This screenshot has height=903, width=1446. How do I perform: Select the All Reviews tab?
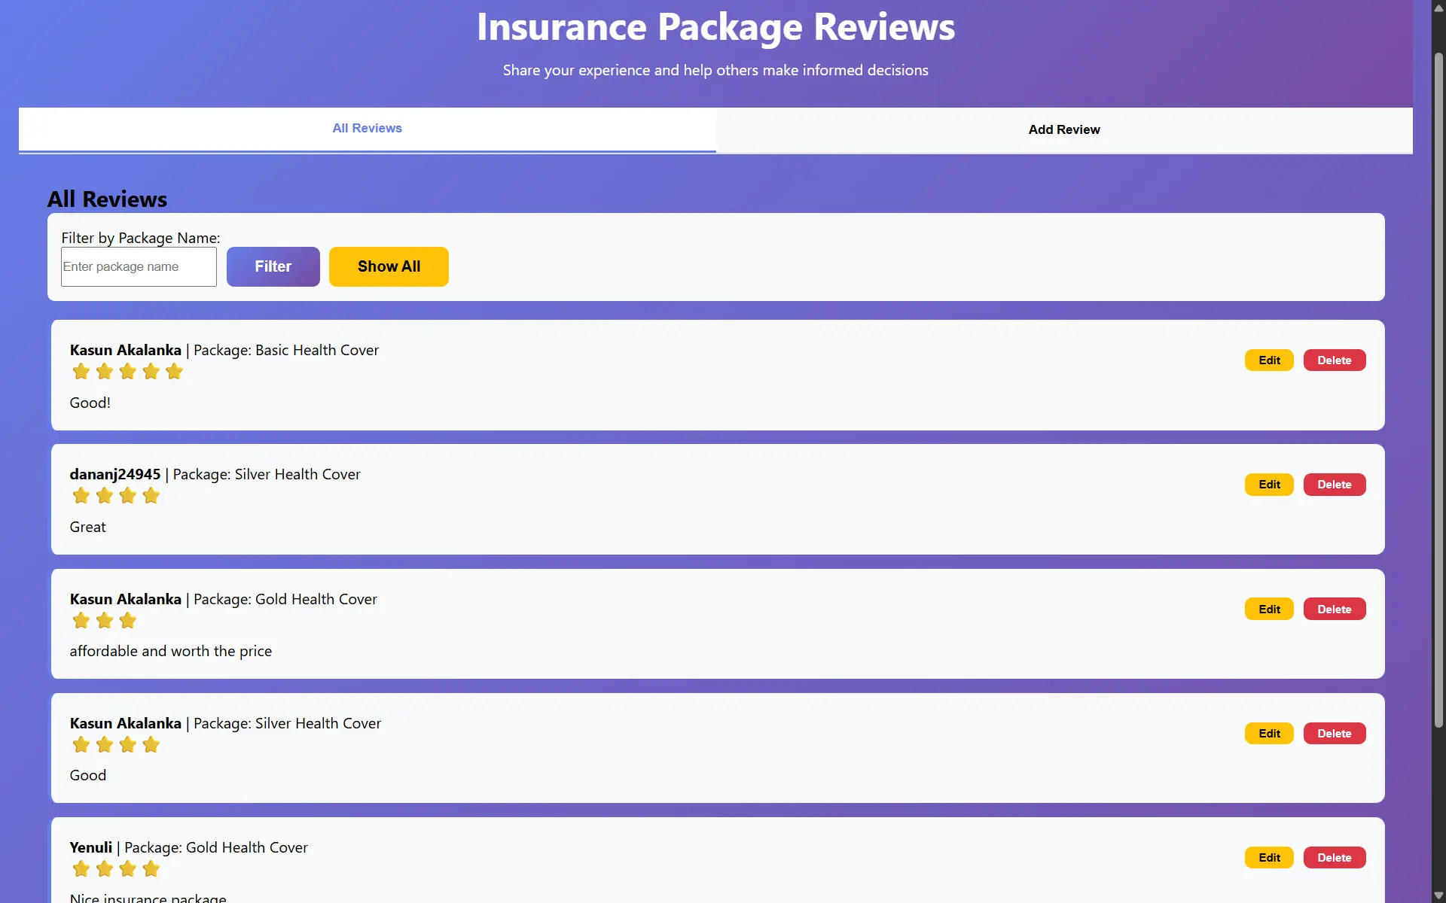367,129
